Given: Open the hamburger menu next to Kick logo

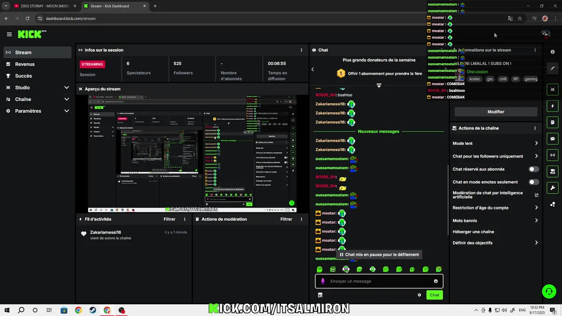Looking at the screenshot, I should 9,34.
